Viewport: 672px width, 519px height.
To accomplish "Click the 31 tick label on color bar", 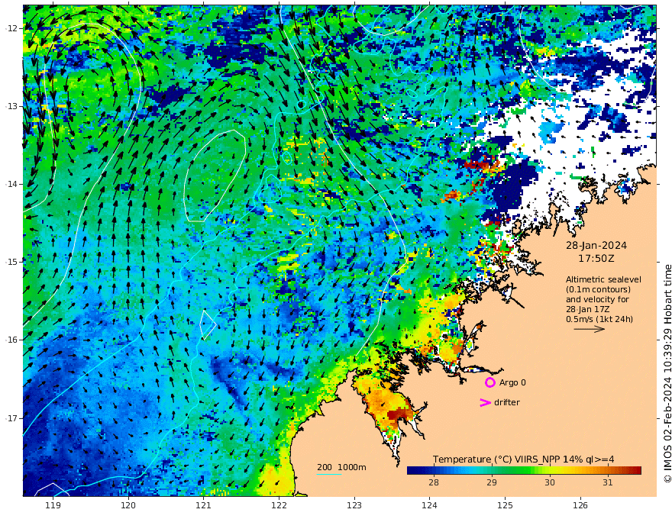I will click(x=607, y=482).
